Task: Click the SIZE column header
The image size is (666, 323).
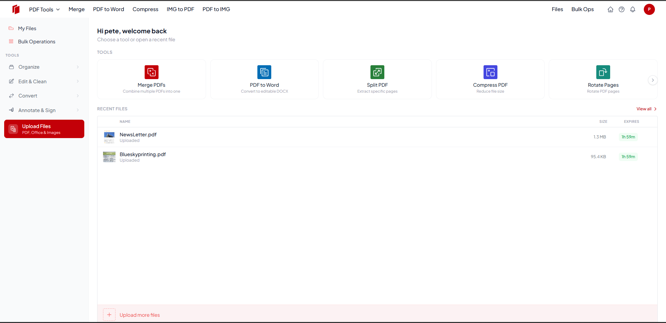Action: tap(603, 122)
